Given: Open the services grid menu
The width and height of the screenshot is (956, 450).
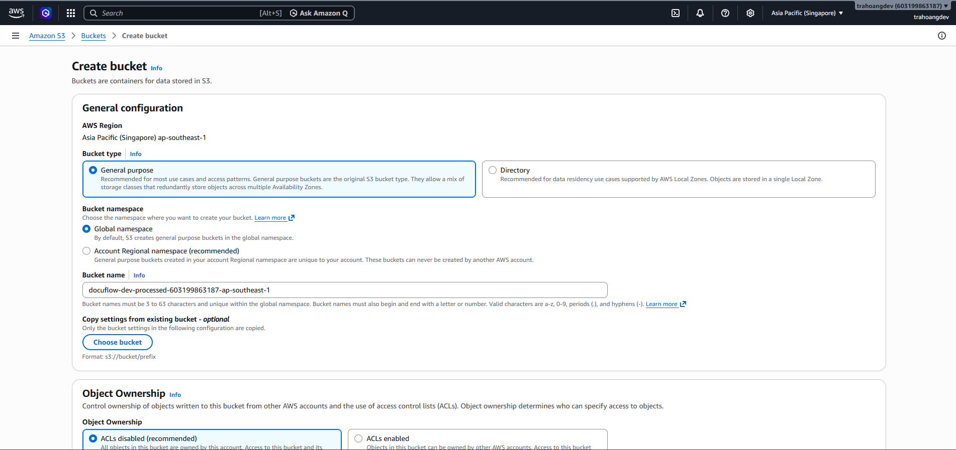Looking at the screenshot, I should (71, 13).
